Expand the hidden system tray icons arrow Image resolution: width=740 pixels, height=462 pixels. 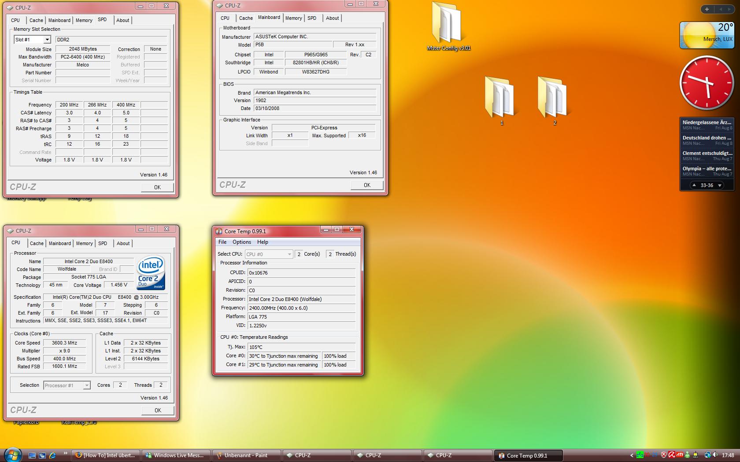pos(632,455)
